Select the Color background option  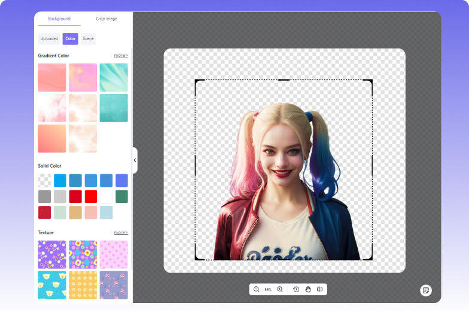point(71,38)
